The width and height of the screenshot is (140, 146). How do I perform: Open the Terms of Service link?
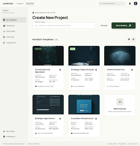133,144
